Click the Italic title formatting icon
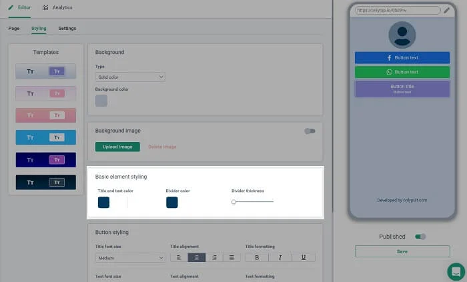Viewport: 467px width, 282px height. tap(280, 257)
